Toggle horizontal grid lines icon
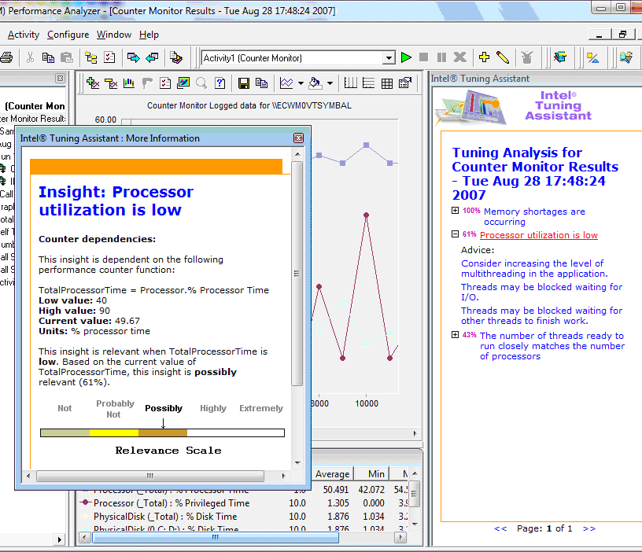Viewport: 642px width, 552px height. coord(368,83)
